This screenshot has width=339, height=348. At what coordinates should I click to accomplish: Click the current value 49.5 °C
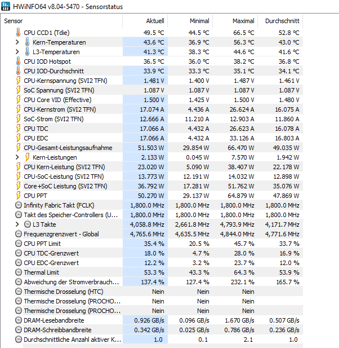pyautogui.click(x=154, y=33)
